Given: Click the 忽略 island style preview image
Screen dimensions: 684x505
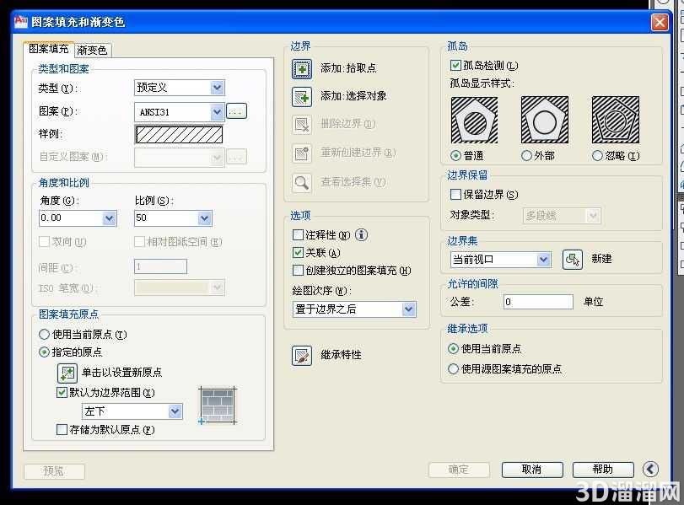Looking at the screenshot, I should [x=616, y=120].
